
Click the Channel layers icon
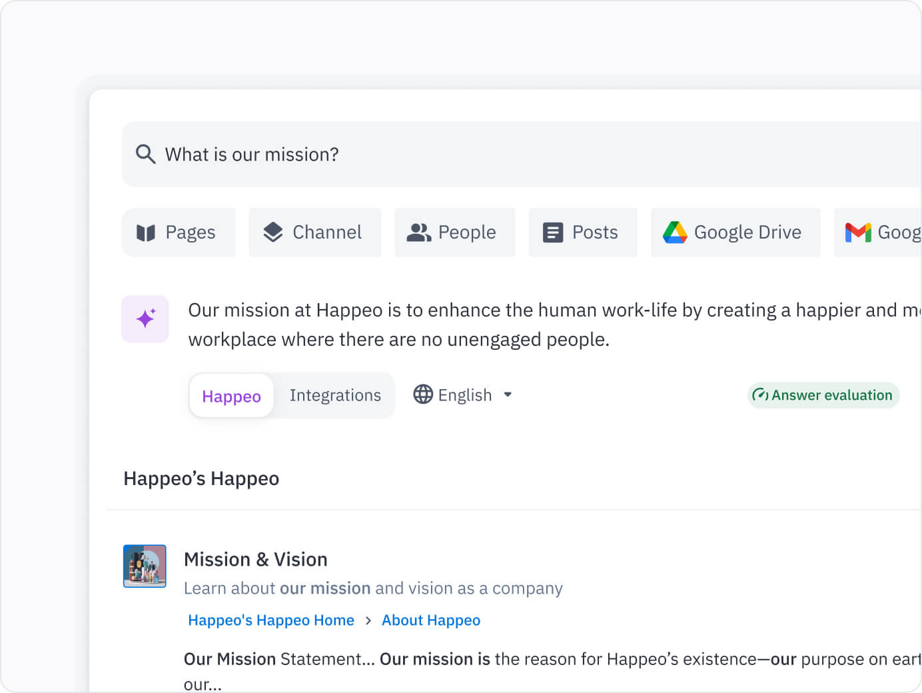(273, 232)
